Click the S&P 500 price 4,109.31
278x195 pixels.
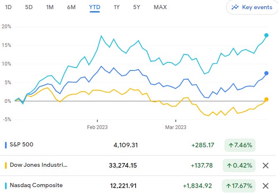(x=125, y=145)
